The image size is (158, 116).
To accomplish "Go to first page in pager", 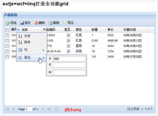I will point(8,109).
